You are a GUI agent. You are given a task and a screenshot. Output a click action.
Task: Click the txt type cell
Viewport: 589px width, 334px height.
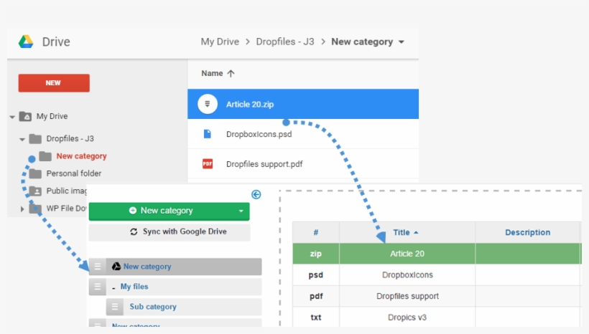(316, 317)
